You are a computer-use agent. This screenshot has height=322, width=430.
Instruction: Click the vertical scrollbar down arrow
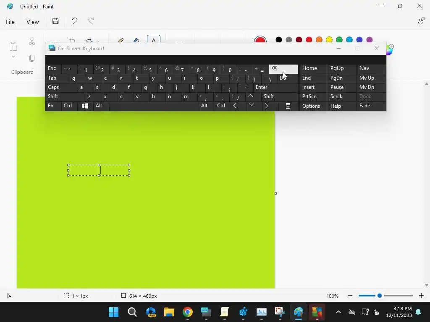pos(427,285)
